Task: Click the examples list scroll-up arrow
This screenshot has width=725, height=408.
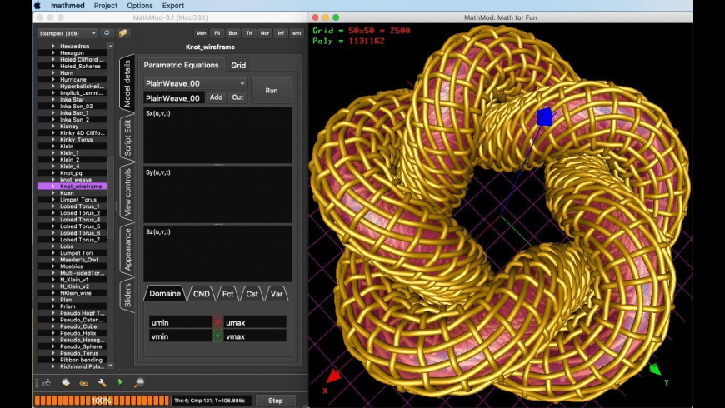Action: tap(111, 46)
